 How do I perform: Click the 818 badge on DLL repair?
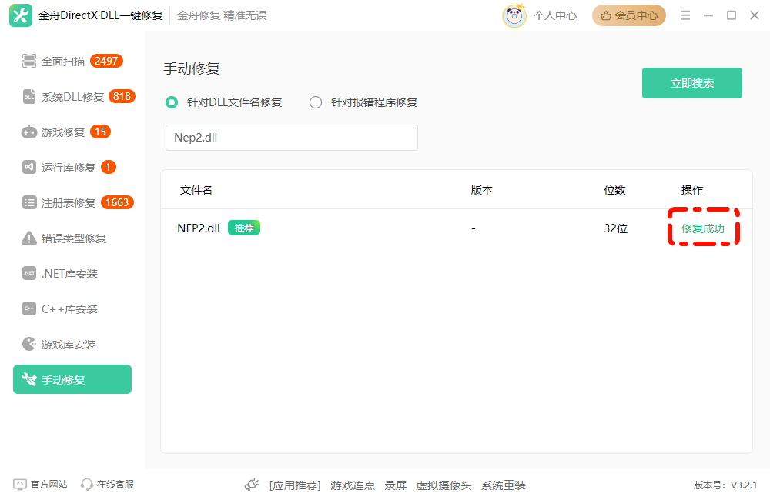pos(122,96)
